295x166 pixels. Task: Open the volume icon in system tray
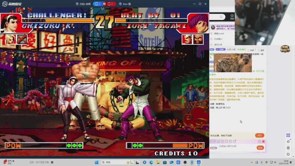tap(275, 162)
